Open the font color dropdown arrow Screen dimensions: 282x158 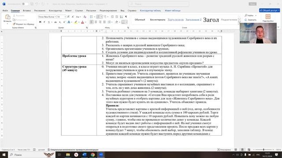pyautogui.click(x=85, y=22)
